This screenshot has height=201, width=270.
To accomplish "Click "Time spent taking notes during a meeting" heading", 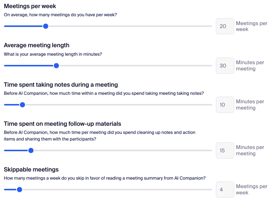I will 61,85.
